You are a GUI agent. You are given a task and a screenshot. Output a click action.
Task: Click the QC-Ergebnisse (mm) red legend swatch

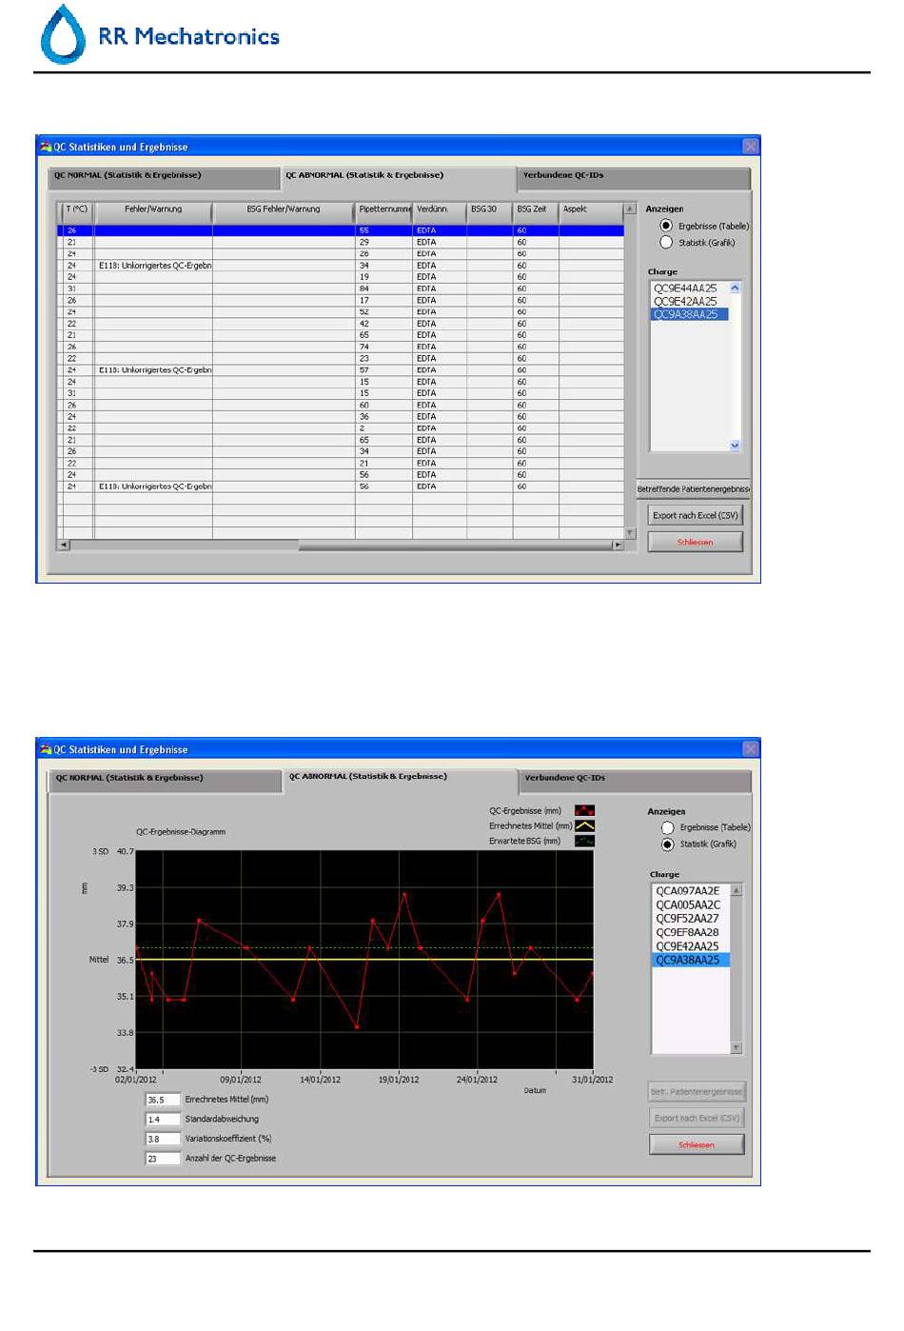point(585,811)
